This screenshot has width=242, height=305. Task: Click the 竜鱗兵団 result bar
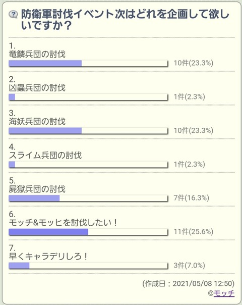(88, 64)
